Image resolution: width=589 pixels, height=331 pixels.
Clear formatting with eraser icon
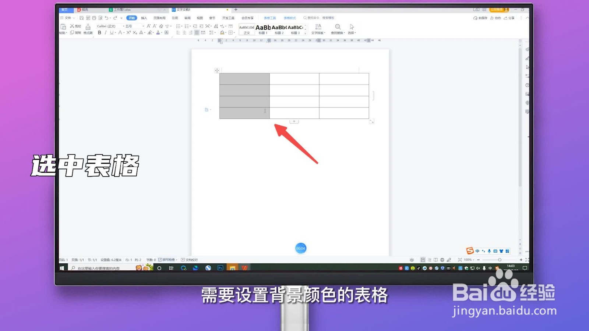(161, 26)
